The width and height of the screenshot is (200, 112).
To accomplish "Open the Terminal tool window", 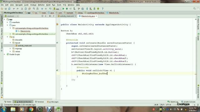I will 39,102.
